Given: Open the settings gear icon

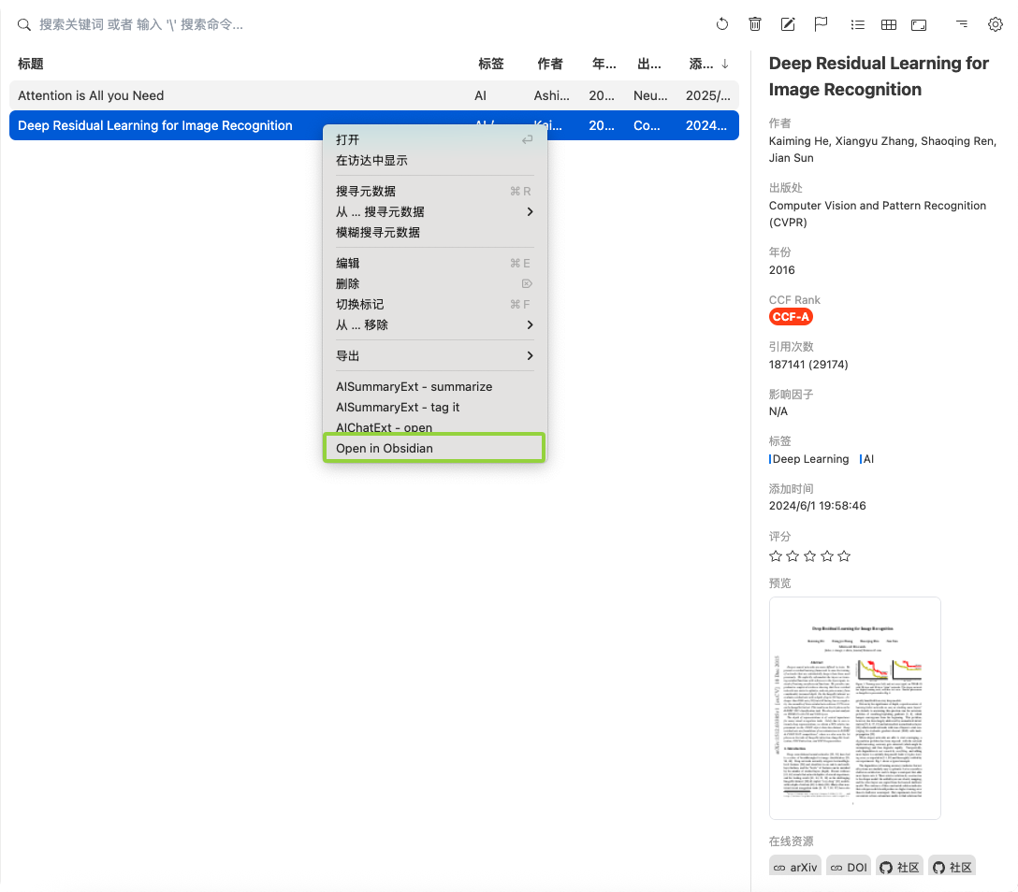Looking at the screenshot, I should [x=995, y=24].
